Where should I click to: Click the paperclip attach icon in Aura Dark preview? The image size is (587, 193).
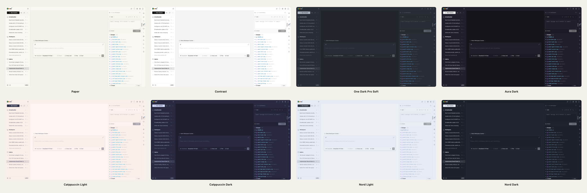[x=471, y=44]
